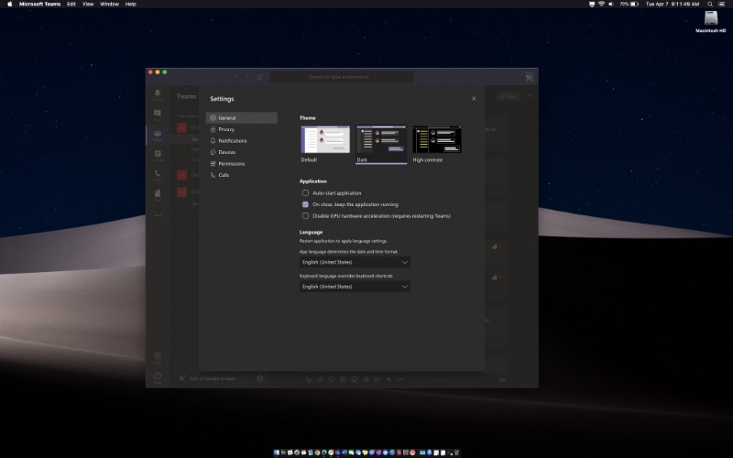Click the Wi-Fi icon in the menu bar

click(x=601, y=4)
